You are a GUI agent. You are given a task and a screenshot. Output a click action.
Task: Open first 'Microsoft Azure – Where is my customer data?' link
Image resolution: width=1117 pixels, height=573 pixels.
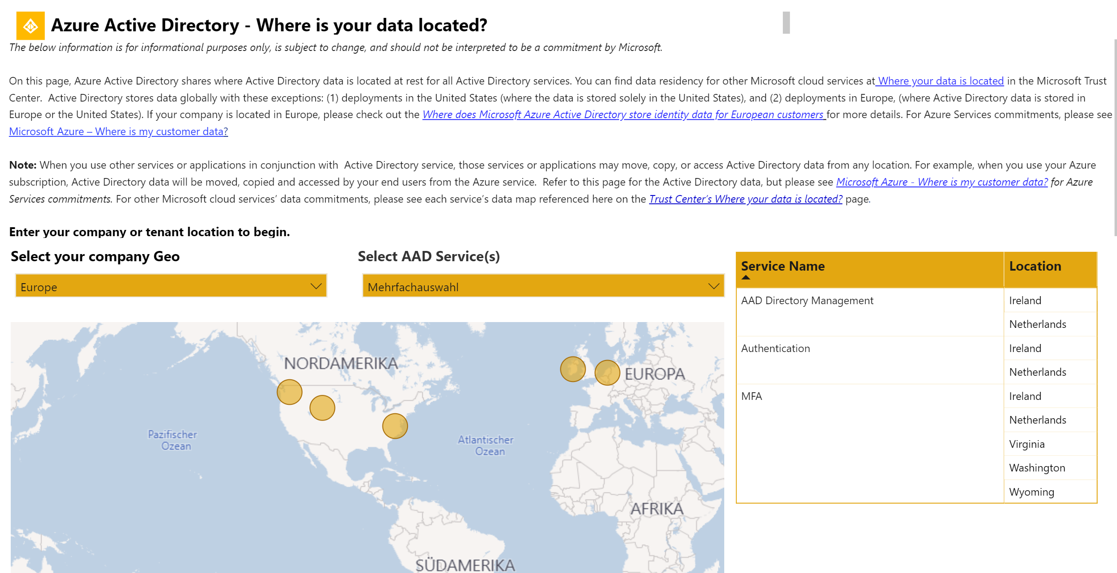119,132
